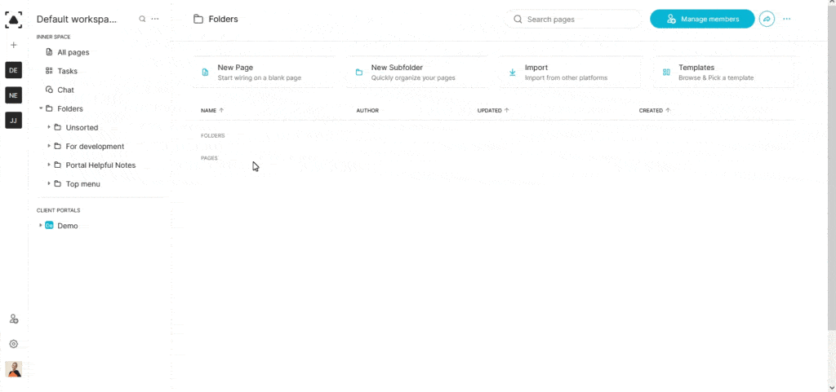Expand the Demo client portal
The height and width of the screenshot is (392, 836).
tap(41, 226)
